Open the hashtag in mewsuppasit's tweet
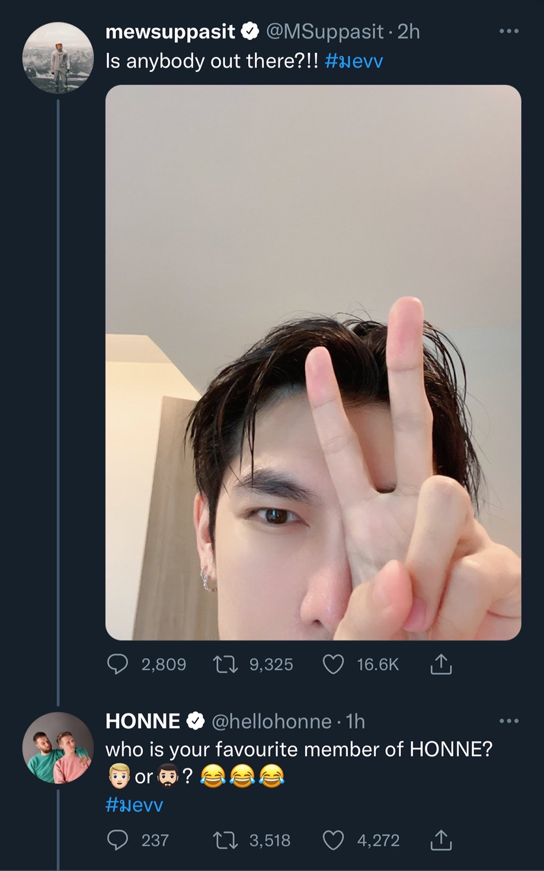This screenshot has height=871, width=544. tap(354, 61)
